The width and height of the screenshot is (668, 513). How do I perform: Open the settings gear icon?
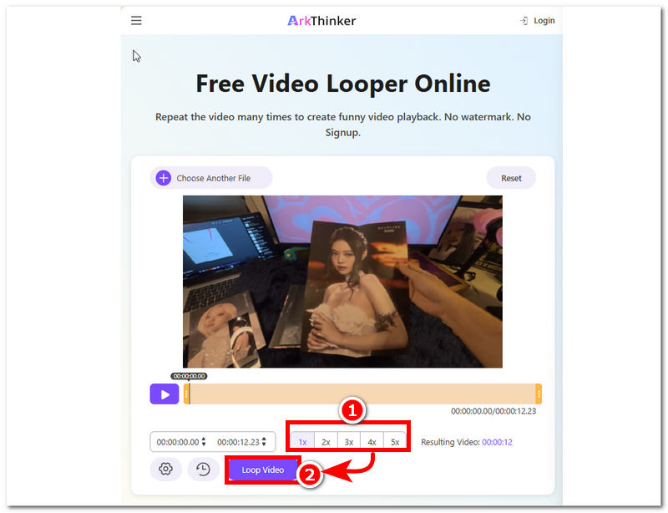(x=165, y=469)
